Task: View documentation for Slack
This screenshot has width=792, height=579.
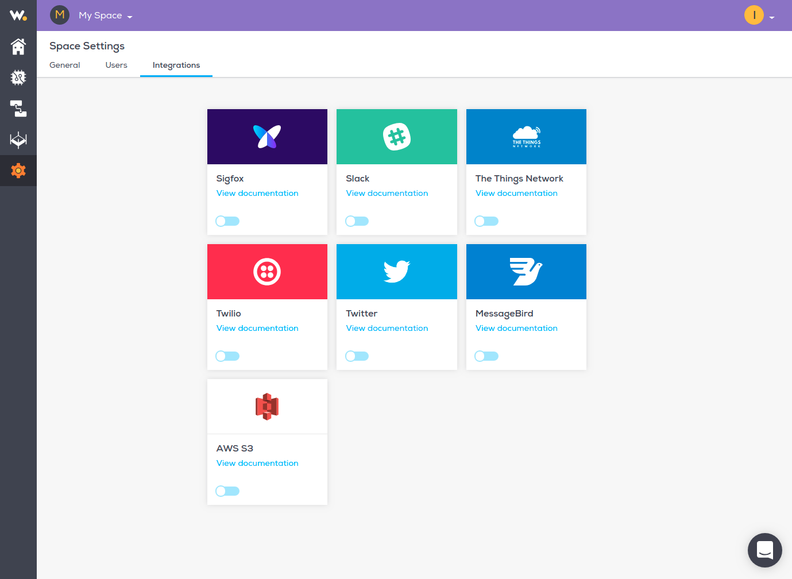Action: (x=387, y=193)
